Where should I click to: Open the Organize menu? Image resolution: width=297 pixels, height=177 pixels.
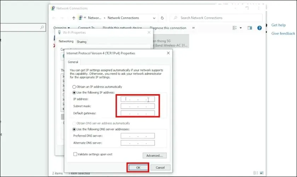(x=62, y=28)
